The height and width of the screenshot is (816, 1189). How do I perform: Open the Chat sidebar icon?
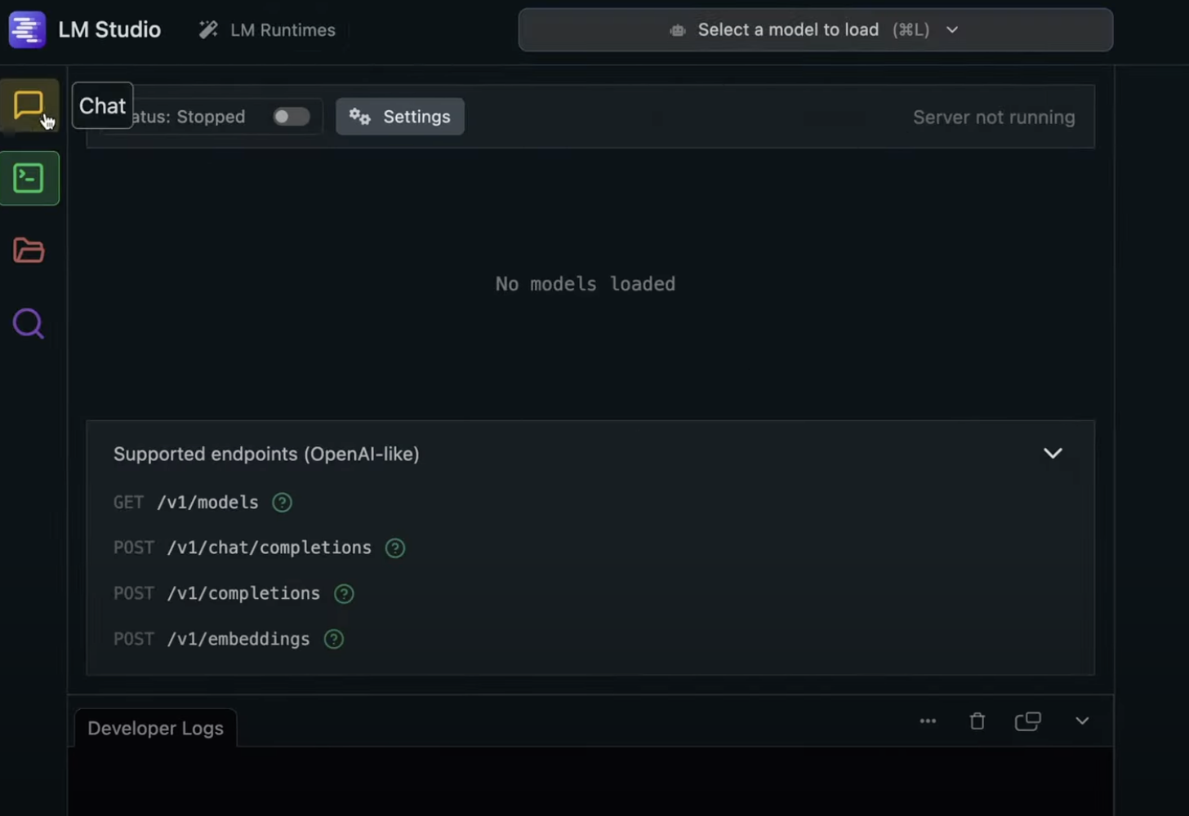coord(29,105)
